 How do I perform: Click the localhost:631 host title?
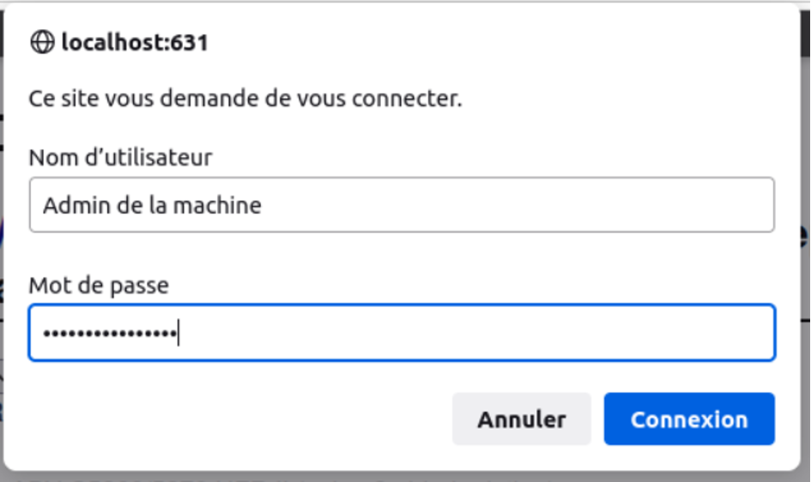[135, 42]
